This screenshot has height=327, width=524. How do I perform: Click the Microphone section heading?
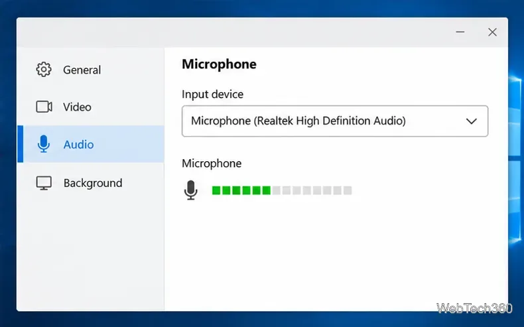220,64
